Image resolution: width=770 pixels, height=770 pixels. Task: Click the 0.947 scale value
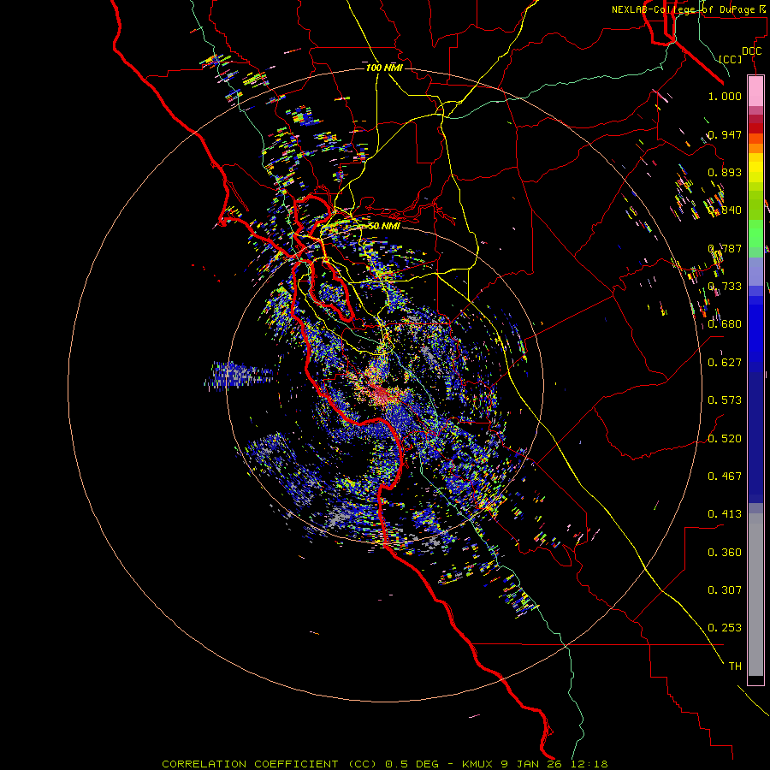(725, 134)
